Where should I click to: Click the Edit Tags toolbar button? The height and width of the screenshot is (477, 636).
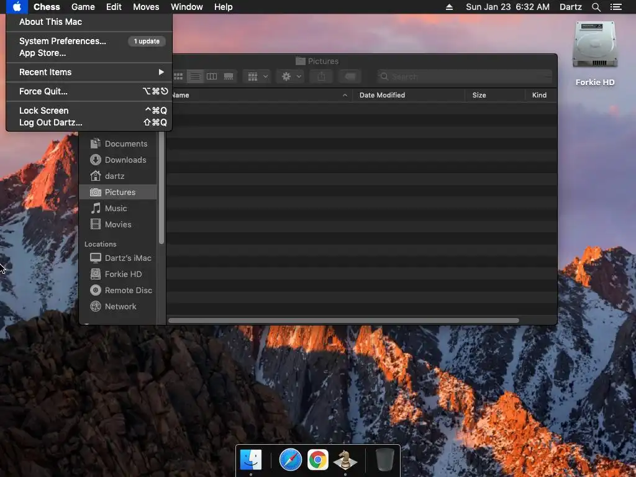(x=350, y=76)
